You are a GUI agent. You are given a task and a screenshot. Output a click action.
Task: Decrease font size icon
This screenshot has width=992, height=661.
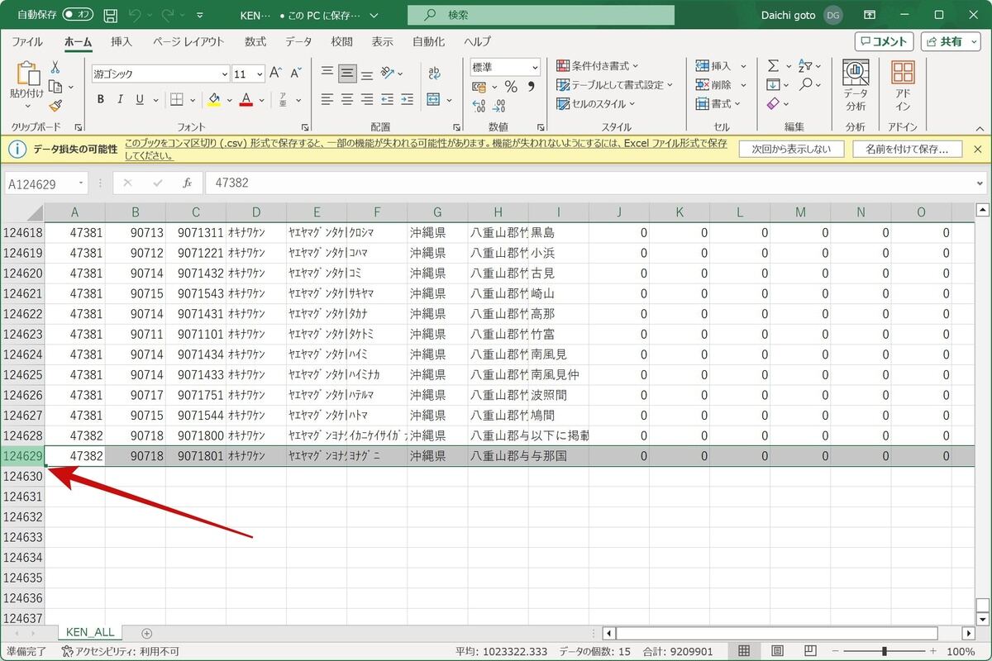(x=296, y=74)
